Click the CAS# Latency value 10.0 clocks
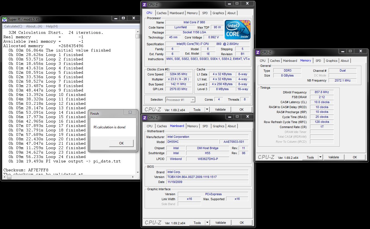The height and width of the screenshot is (229, 370). point(322,102)
